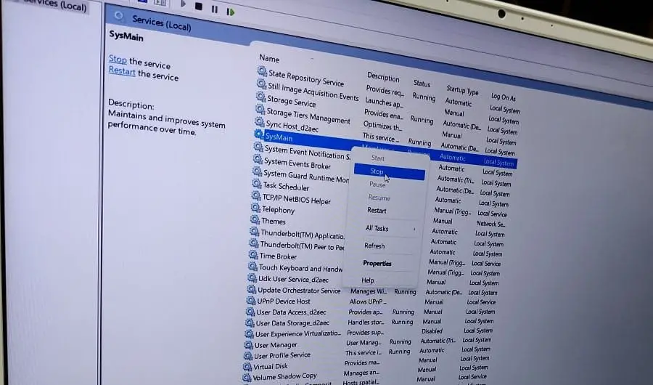653x385 pixels.
Task: Choose Restart in the context menu
Action: pos(377,211)
